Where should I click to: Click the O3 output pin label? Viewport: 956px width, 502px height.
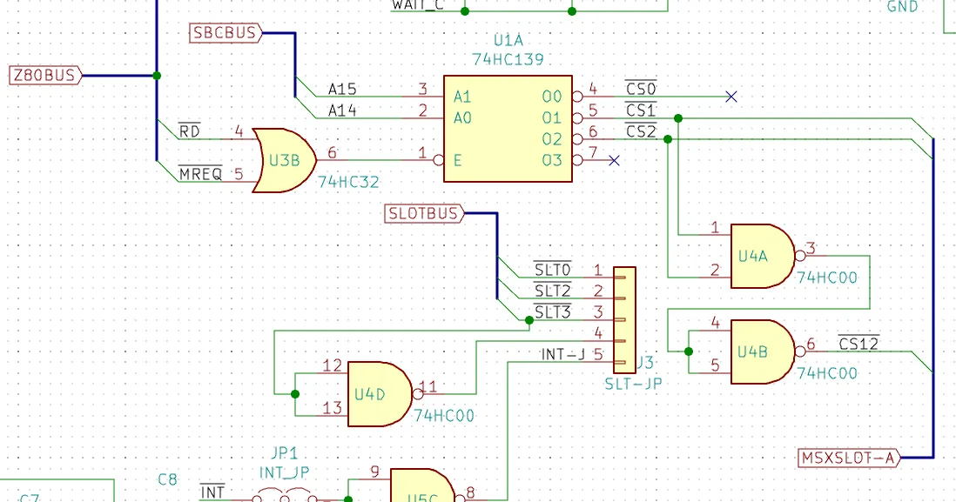click(x=552, y=161)
